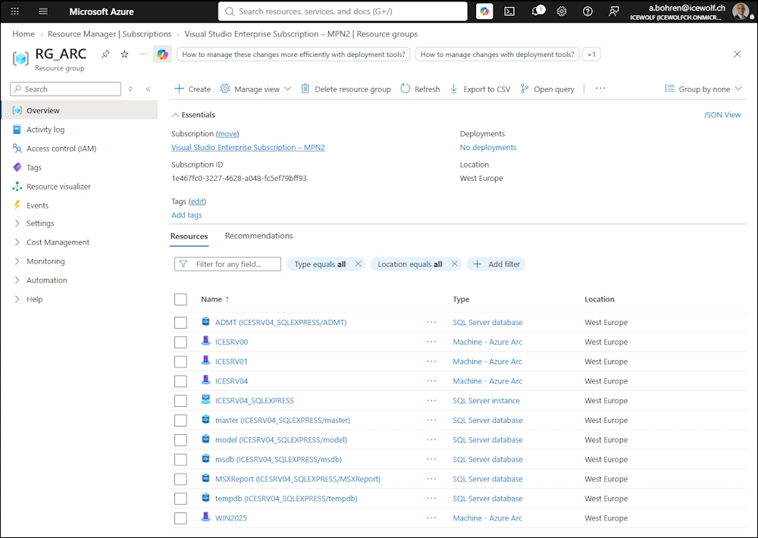Open the Manage view dropdown

(255, 89)
